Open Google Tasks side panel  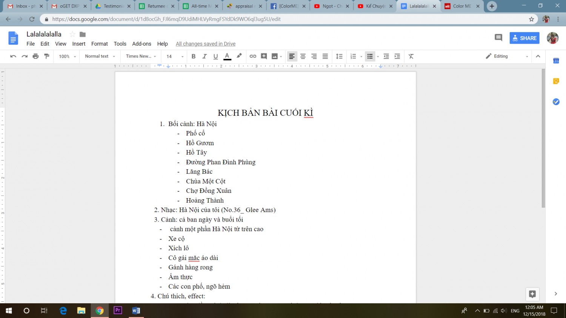pyautogui.click(x=556, y=102)
